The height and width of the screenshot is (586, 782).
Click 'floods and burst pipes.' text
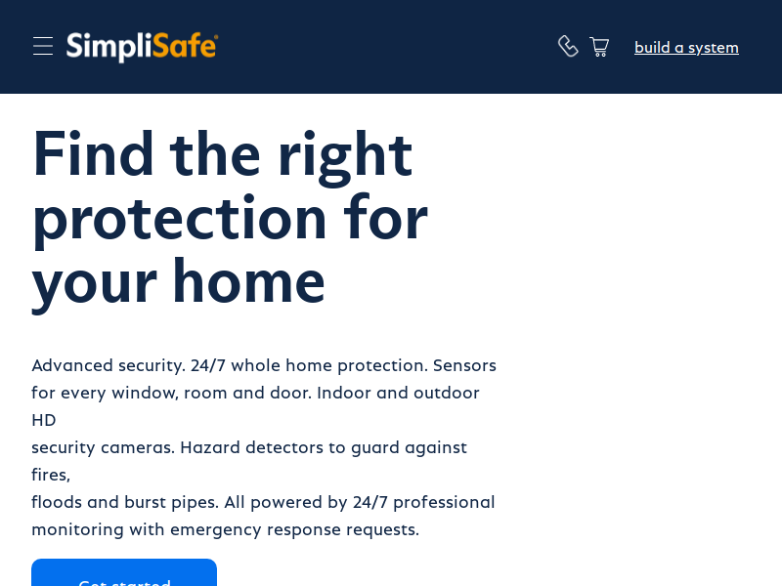pyautogui.click(x=125, y=502)
